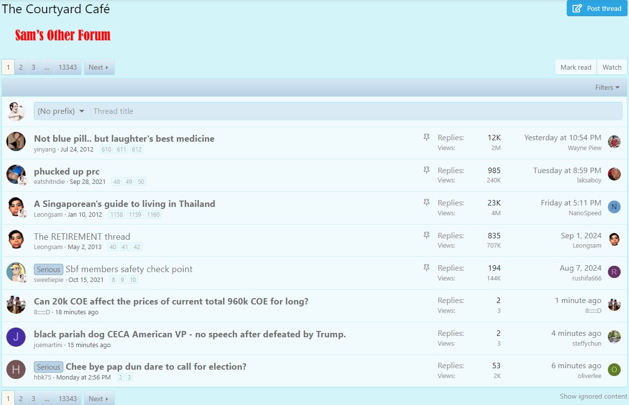This screenshot has height=405, width=629.
Task: Click rushifa666's purple R avatar
Action: (614, 272)
